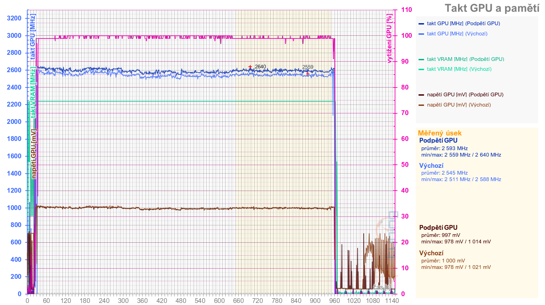Viewport: 545px width, 305px height.
Task: Click the text 'průměr: 2 545 MHz'
Action: pos(444,173)
